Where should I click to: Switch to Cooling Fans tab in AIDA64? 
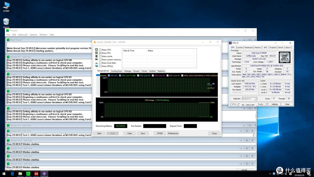pyautogui.click(x=116, y=71)
